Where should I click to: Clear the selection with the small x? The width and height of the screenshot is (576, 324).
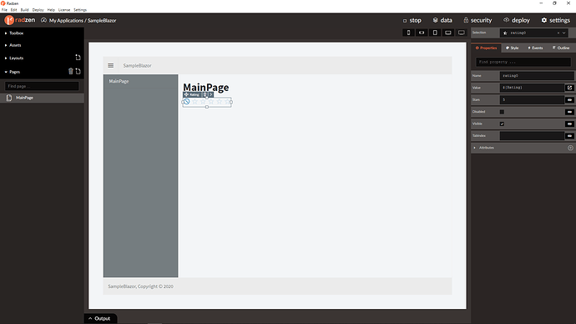tap(558, 33)
